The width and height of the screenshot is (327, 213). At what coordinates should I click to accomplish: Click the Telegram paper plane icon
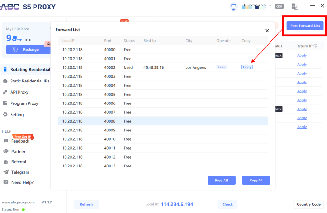click(6, 172)
